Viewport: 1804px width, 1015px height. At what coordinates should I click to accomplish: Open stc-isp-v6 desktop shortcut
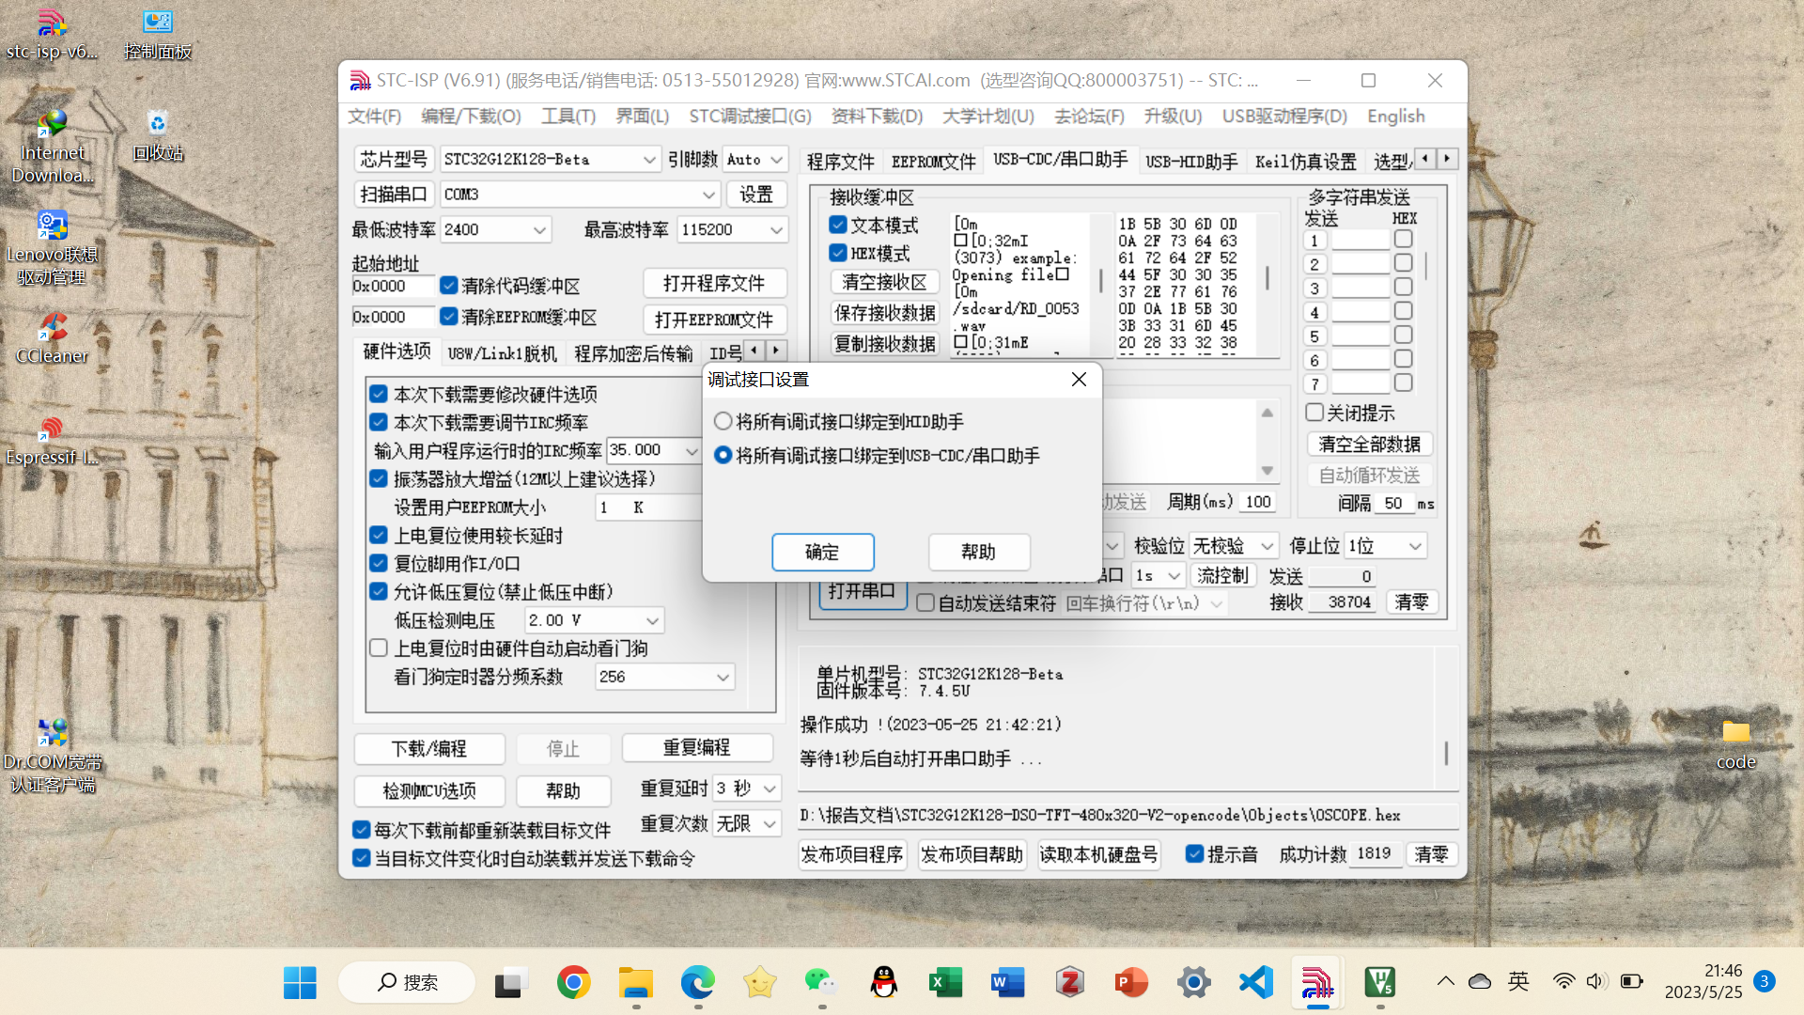click(52, 35)
